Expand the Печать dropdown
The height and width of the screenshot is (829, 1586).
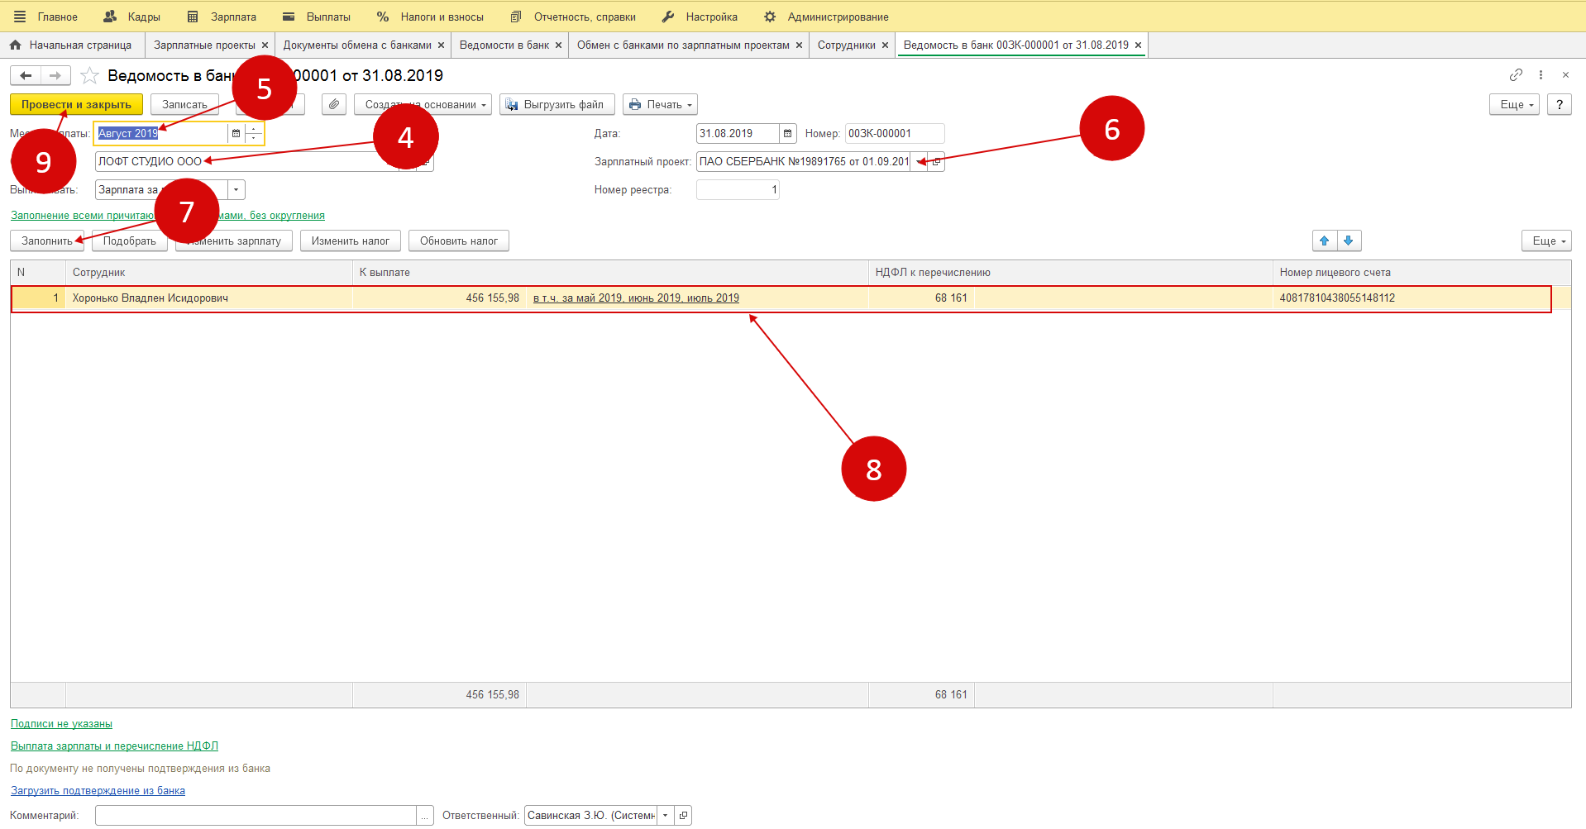[x=660, y=105]
